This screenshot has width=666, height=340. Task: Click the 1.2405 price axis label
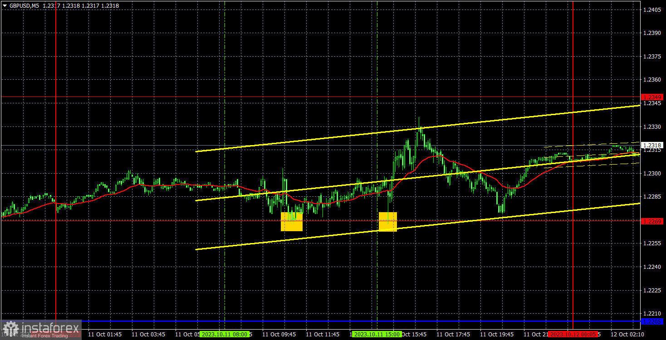(652, 10)
